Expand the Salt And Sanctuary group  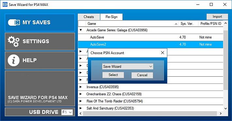pyautogui.click(x=81, y=108)
